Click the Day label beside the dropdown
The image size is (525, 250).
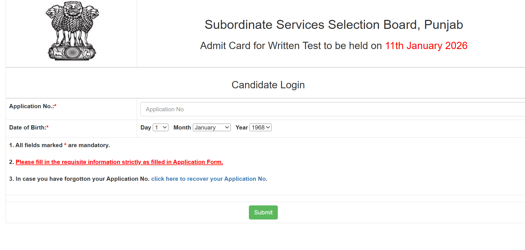146,128
